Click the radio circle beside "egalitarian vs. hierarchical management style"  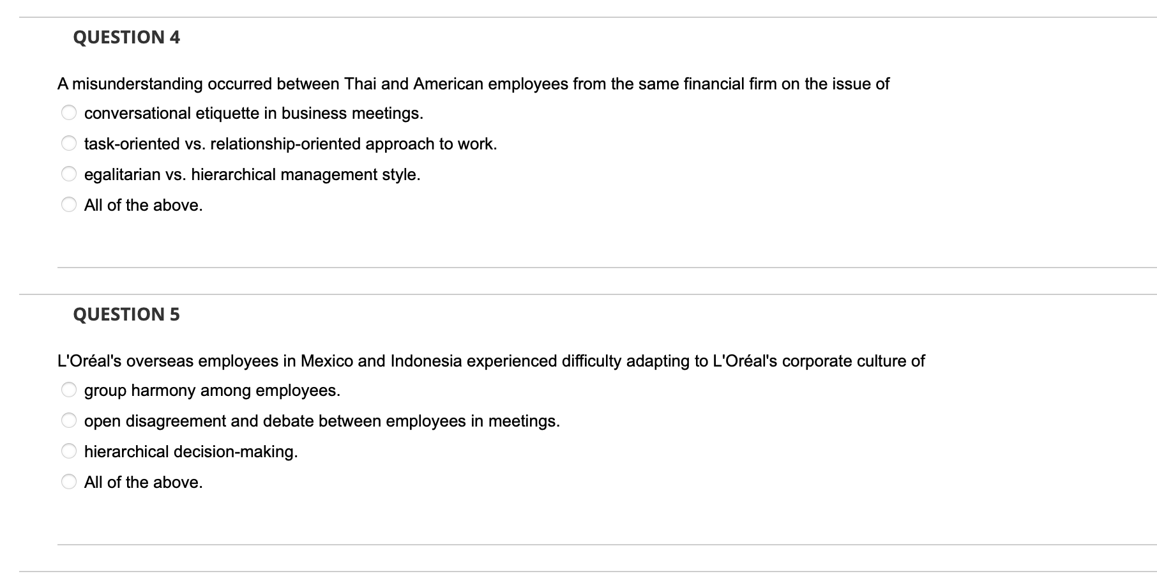tap(68, 173)
